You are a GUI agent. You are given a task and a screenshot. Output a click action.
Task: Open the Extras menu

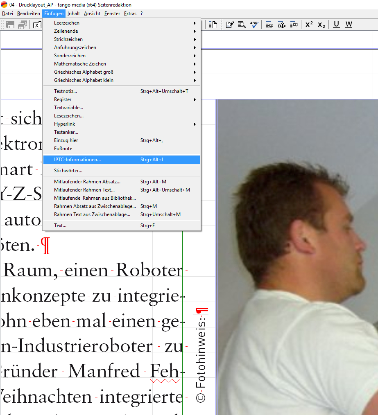(130, 14)
